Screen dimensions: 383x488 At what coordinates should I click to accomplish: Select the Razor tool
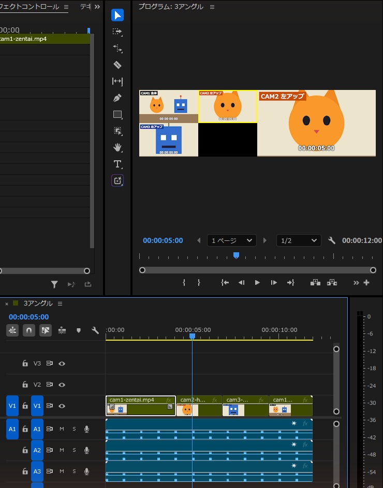(x=117, y=65)
